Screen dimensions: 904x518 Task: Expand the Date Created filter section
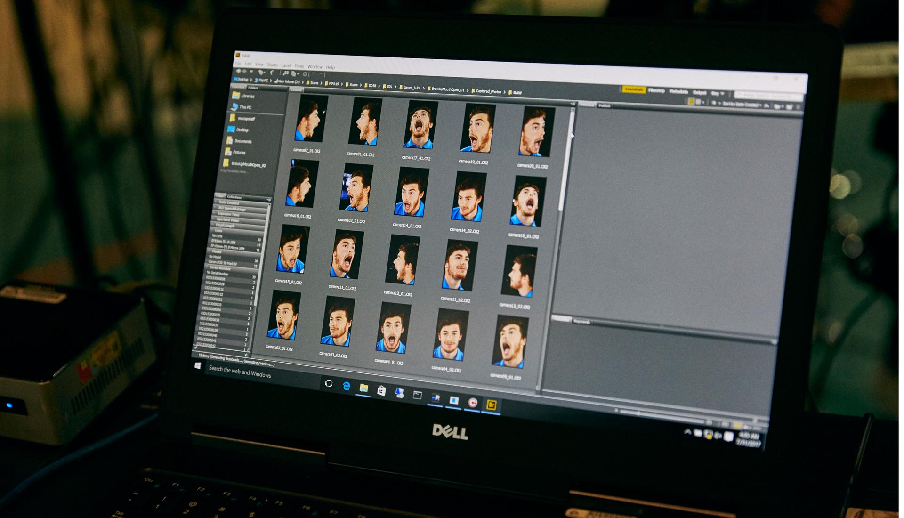point(229,203)
